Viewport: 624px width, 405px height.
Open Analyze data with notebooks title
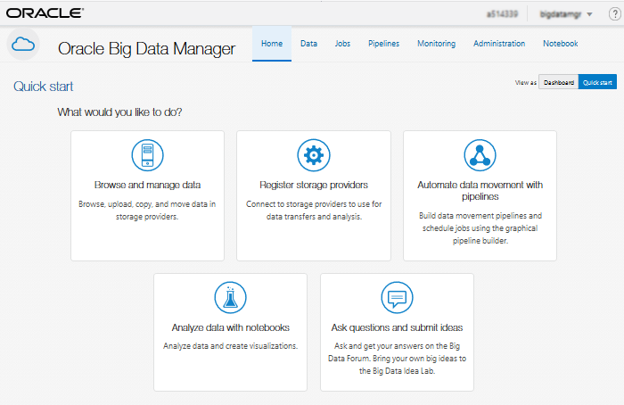[230, 327]
